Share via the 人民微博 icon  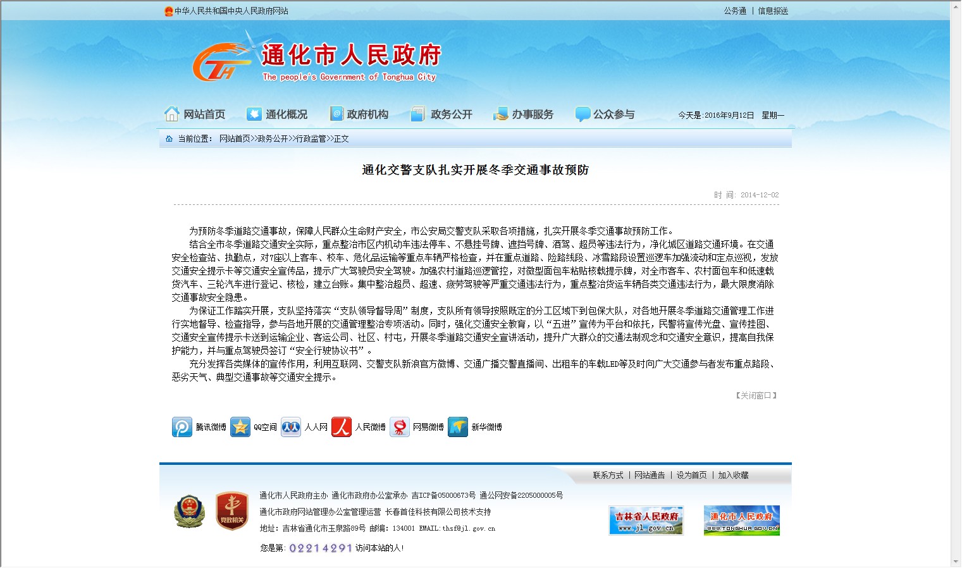point(342,427)
